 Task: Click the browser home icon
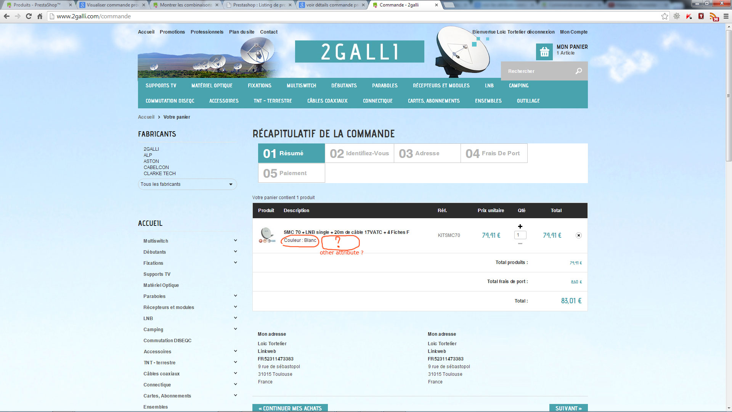click(40, 16)
